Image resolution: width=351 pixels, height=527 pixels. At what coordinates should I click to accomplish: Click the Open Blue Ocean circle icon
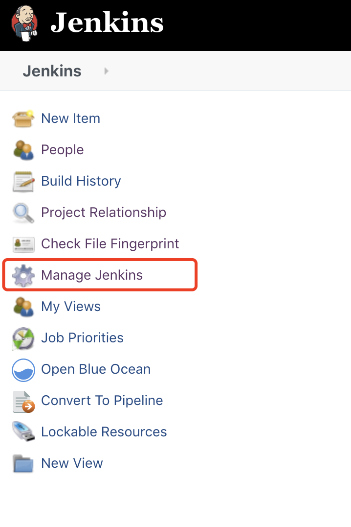coord(23,370)
